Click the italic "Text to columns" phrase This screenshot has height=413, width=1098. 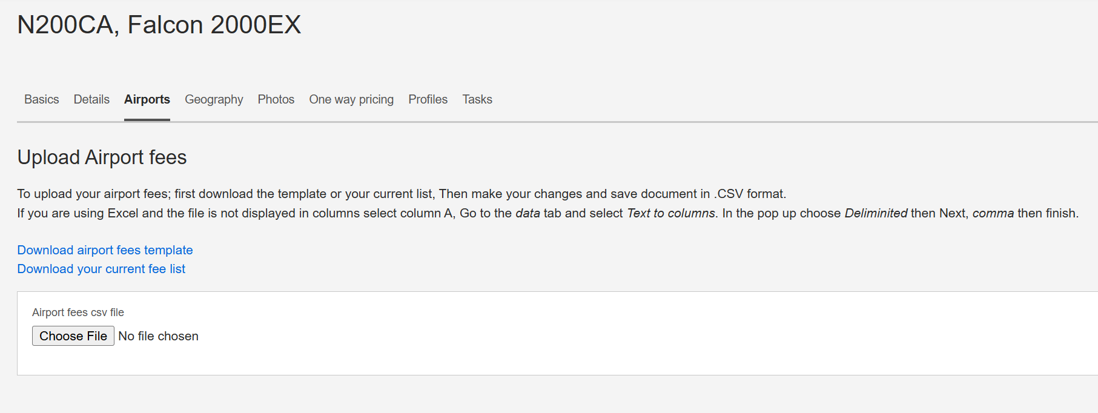pos(670,213)
